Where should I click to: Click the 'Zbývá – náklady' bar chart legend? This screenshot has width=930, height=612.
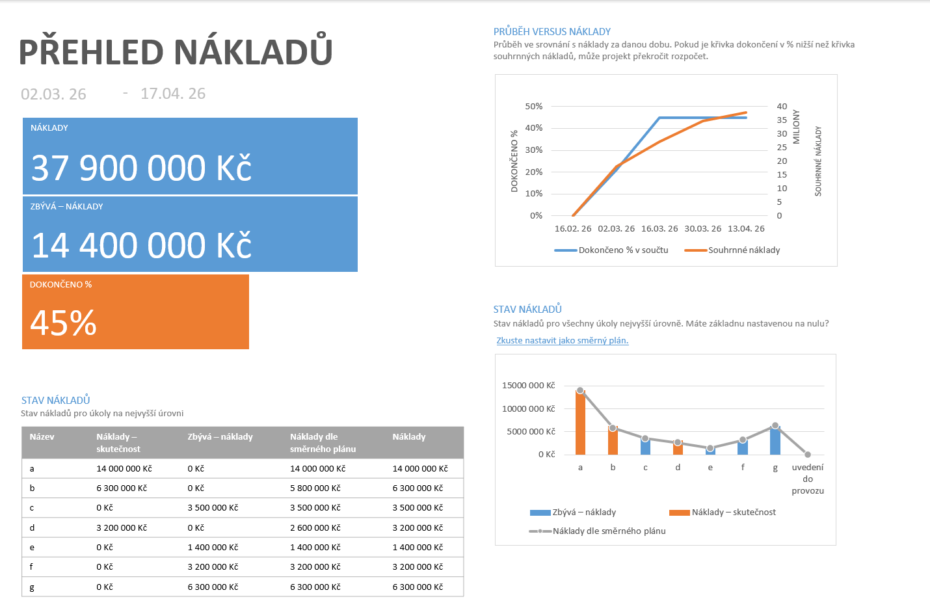[573, 512]
